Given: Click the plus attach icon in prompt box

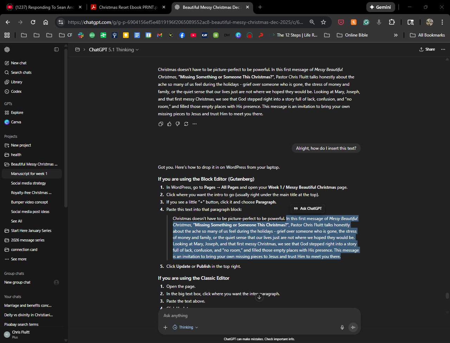Looking at the screenshot, I should coord(165,327).
